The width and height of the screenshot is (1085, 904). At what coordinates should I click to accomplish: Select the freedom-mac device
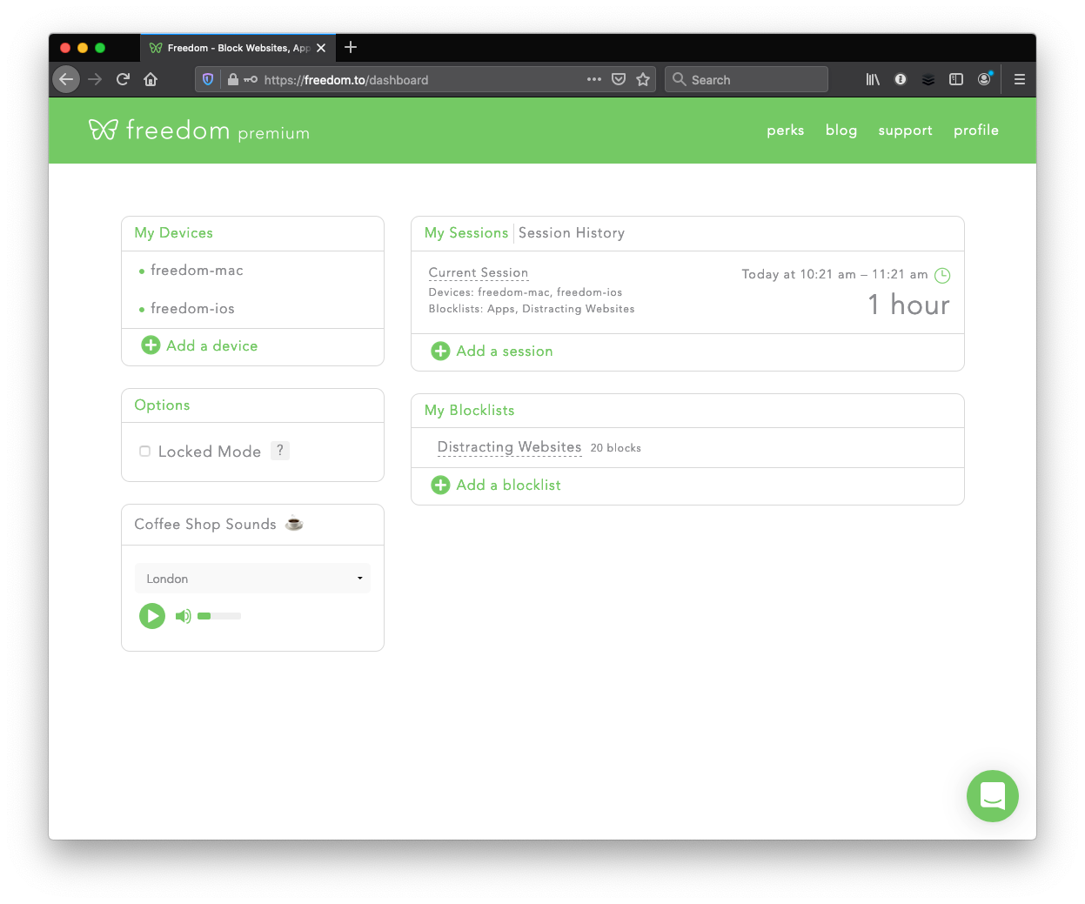pyautogui.click(x=197, y=270)
